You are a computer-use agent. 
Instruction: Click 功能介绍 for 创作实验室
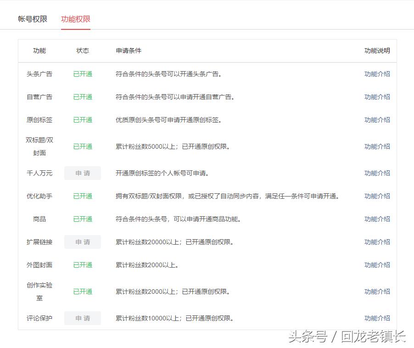(377, 292)
